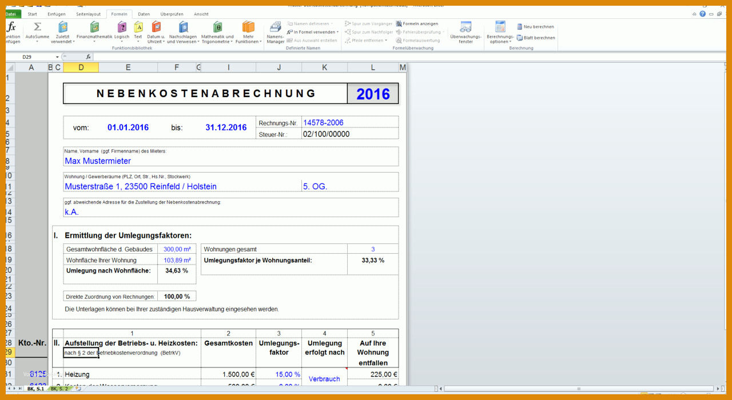Switch to the Ansicht ribbon tab
732x400 pixels.
coord(201,14)
